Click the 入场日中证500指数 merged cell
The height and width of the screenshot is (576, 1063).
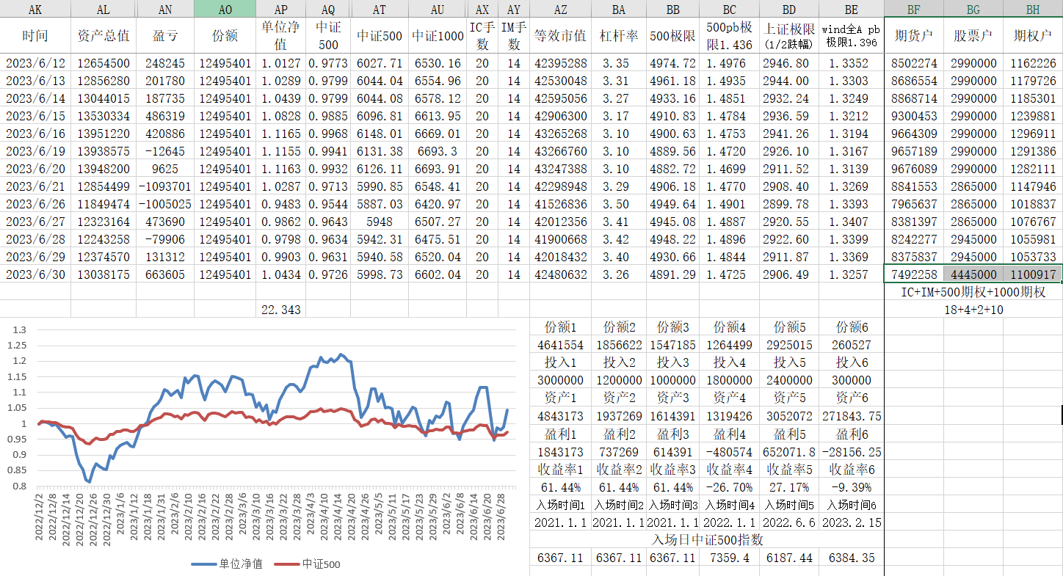(707, 540)
